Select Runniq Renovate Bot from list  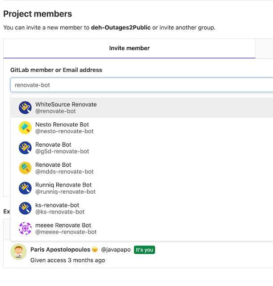142,188
